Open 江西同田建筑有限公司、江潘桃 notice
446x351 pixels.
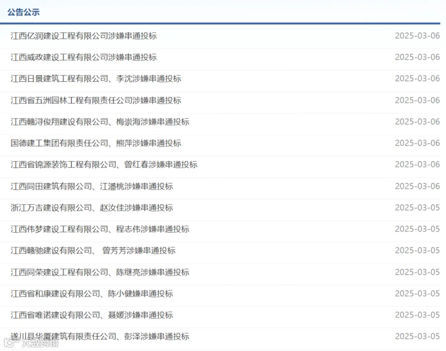(92, 186)
